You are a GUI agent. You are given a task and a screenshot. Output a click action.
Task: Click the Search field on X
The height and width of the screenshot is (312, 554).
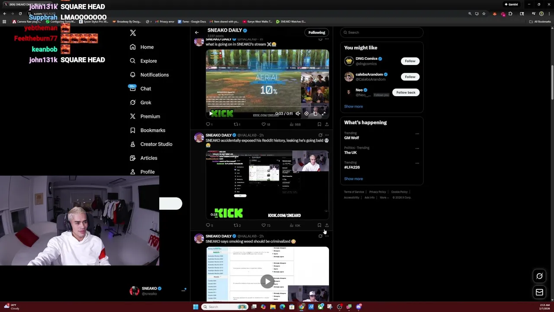point(382,32)
